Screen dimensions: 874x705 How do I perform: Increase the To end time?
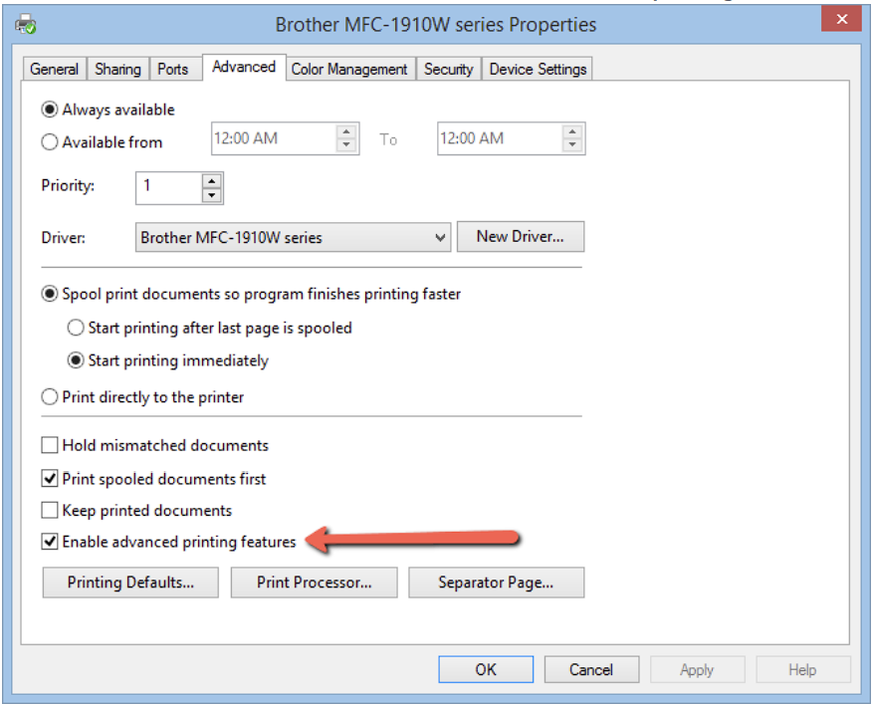tap(572, 131)
